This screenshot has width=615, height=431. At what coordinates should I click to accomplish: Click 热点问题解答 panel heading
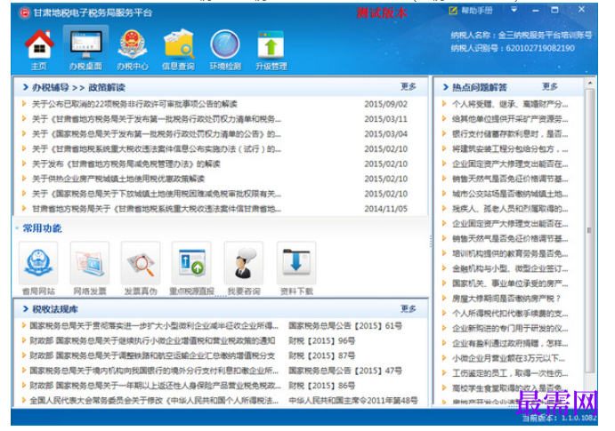(480, 87)
